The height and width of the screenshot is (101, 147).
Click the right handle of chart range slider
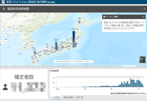click(x=143, y=77)
